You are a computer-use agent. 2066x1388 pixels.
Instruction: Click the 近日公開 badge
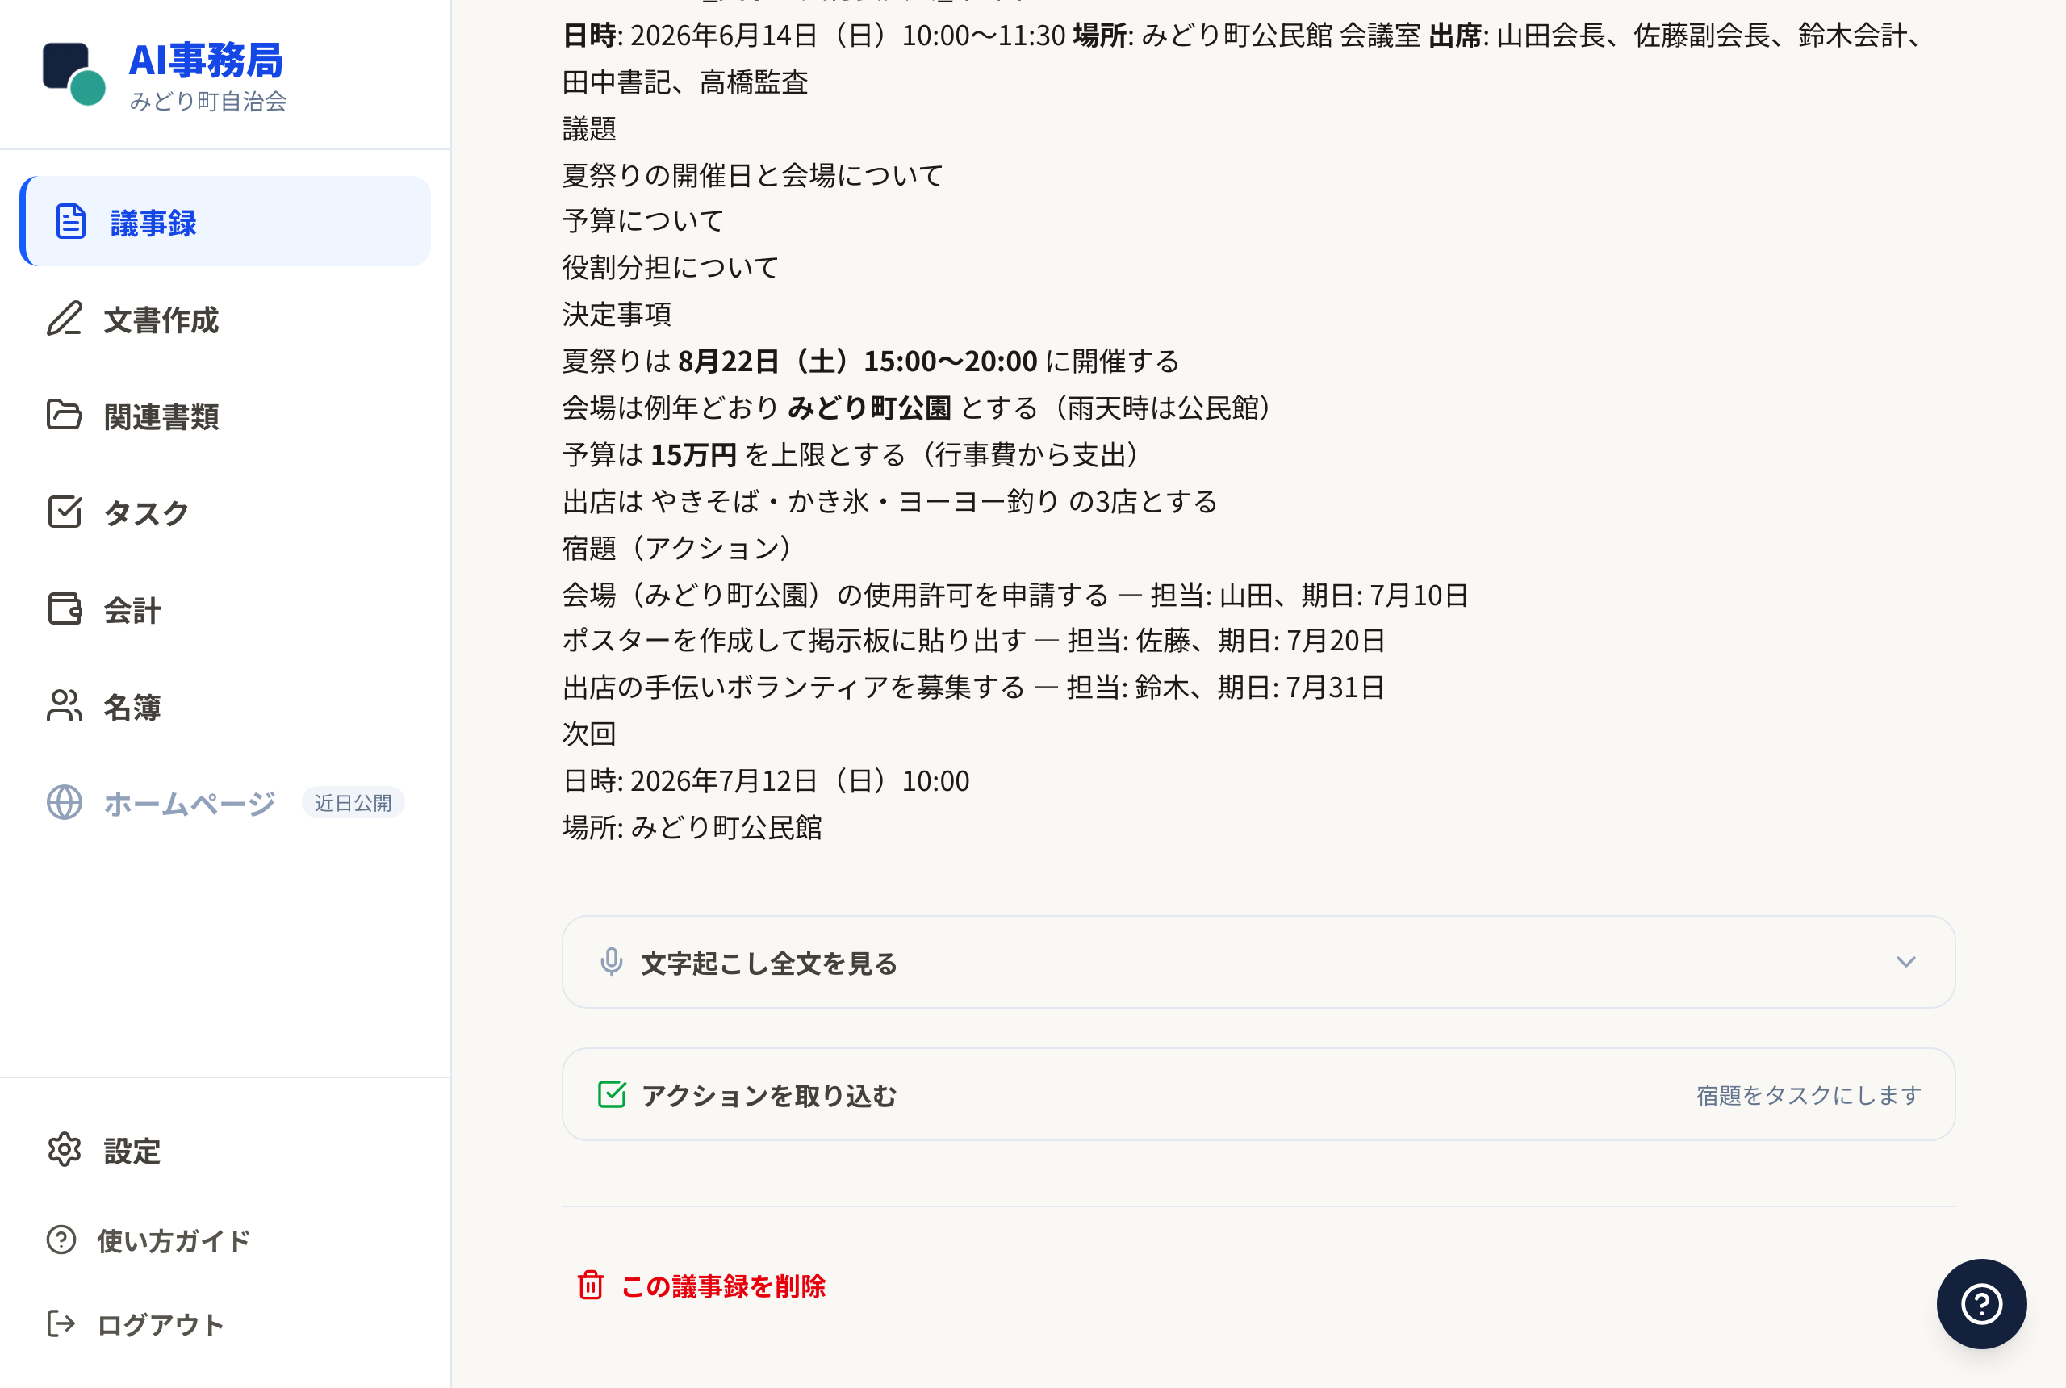tap(353, 803)
